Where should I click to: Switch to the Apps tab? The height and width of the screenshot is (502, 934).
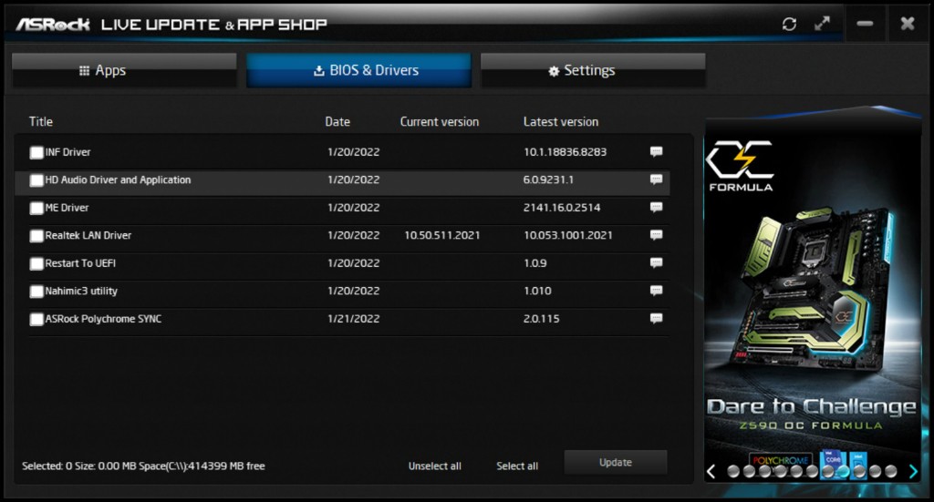tap(124, 70)
